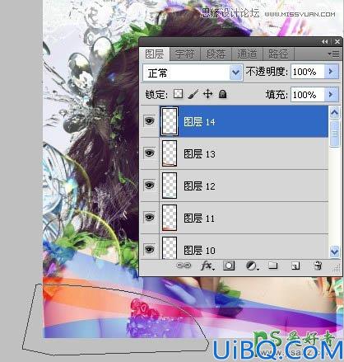Create new fill or adjustment layer
The width and height of the screenshot is (344, 362).
(x=252, y=266)
